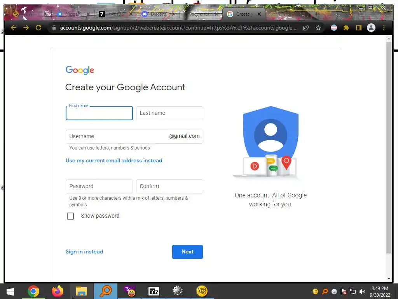Viewport: 398px width, 299px height.
Task: Open 7-Zip from the taskbar
Action: click(154, 291)
